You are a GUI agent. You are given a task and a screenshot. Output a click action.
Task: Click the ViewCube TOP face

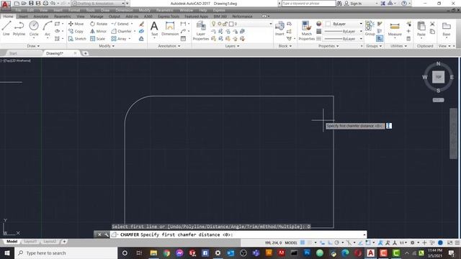[439, 77]
